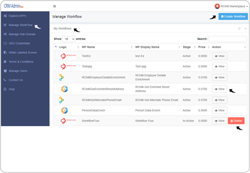Go to Manage Users

[x=18, y=71]
